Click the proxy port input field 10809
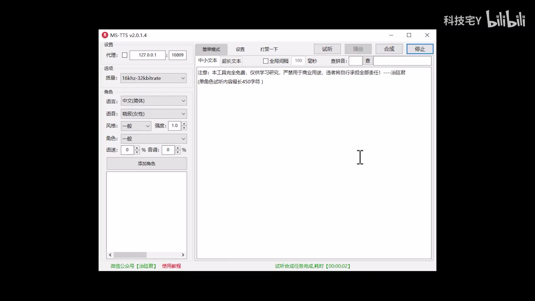535x301 pixels. tap(177, 55)
